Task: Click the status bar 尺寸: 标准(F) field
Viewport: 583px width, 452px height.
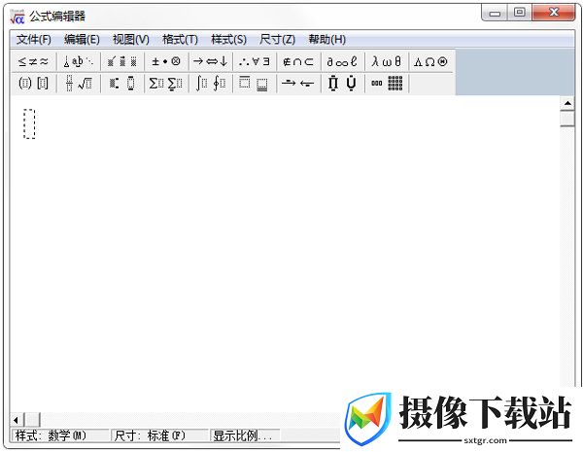Action: (160, 435)
